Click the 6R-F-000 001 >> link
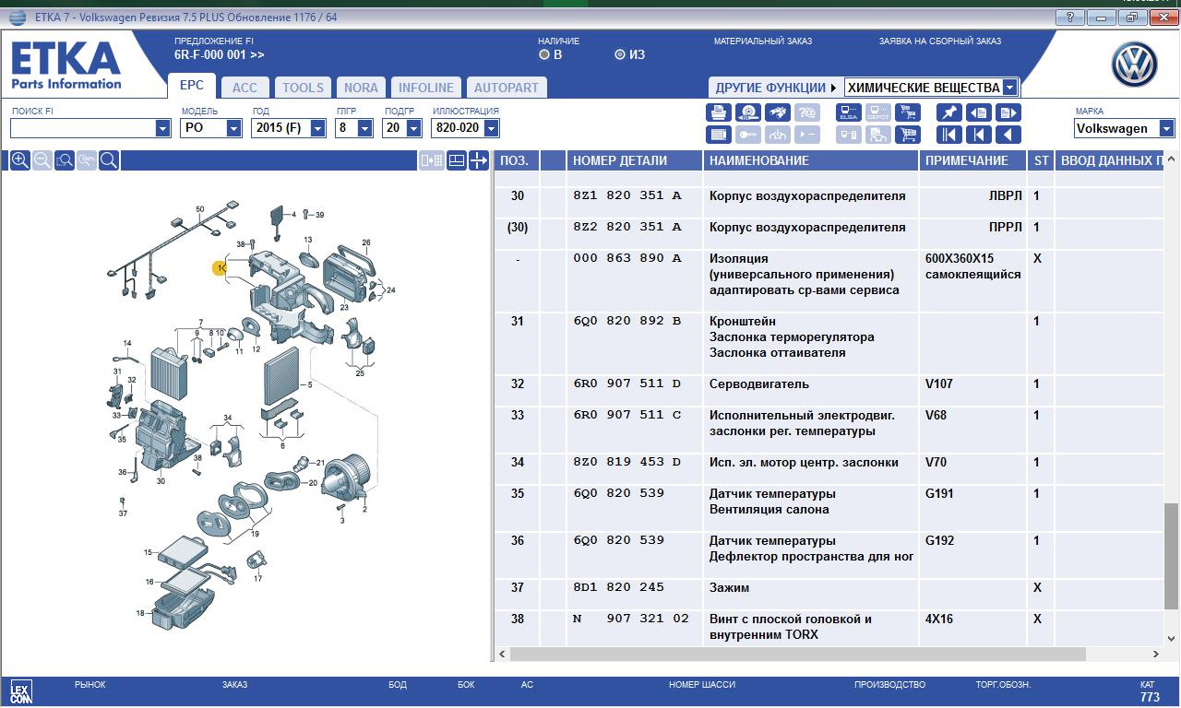 pyautogui.click(x=219, y=54)
